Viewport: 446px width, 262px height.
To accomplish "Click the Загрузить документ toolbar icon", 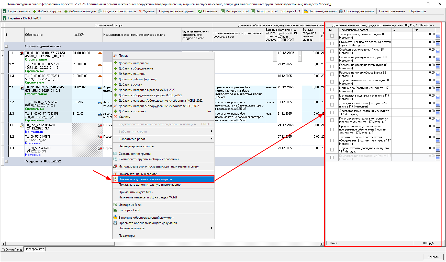I will [x=306, y=11].
